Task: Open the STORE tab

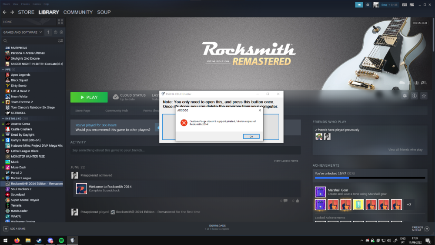Action: point(26,12)
